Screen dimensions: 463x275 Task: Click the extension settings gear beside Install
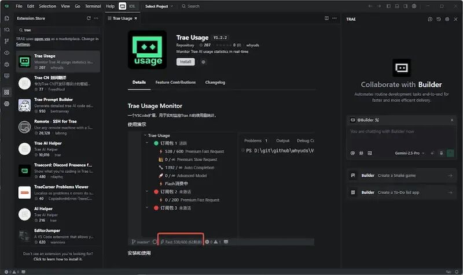click(x=203, y=62)
